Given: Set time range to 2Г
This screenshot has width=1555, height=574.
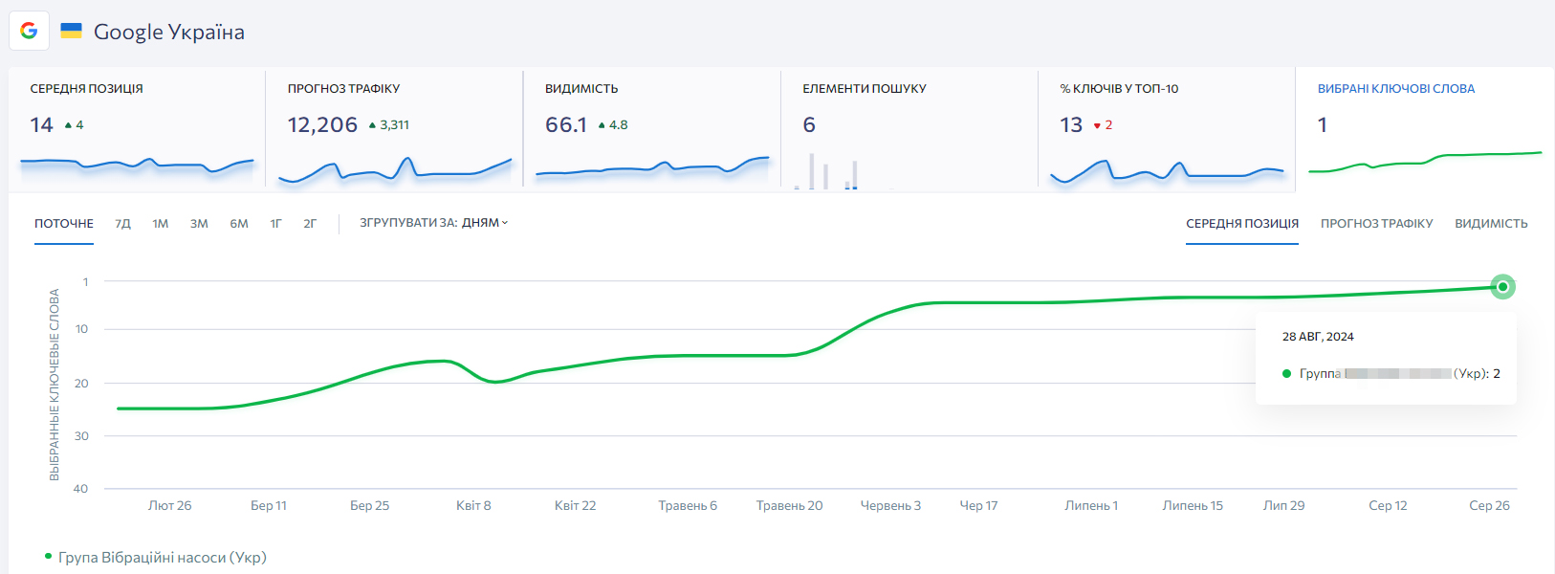Looking at the screenshot, I should pyautogui.click(x=310, y=224).
